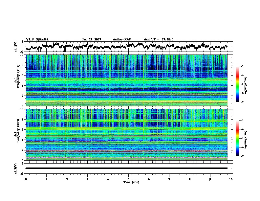Image resolution: width=260 pixels, height=201 pixels.
Task: Click the thick black ch.3 trace line
Action: tap(126, 168)
